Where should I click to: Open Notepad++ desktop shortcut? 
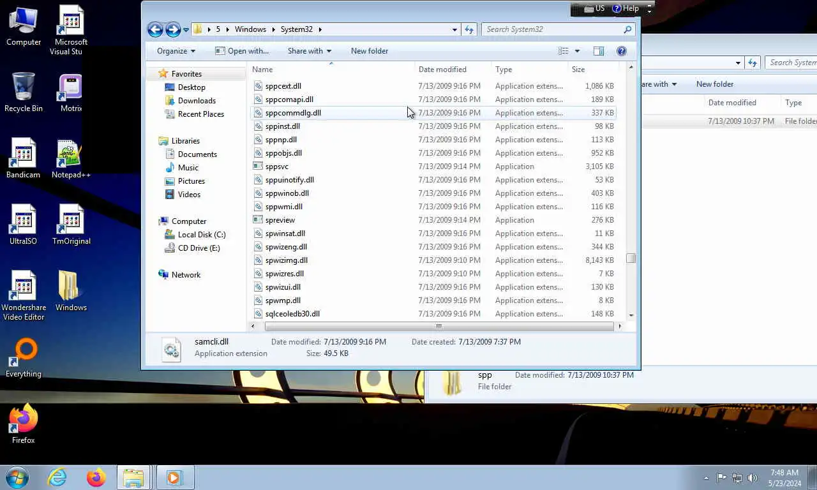tap(71, 159)
